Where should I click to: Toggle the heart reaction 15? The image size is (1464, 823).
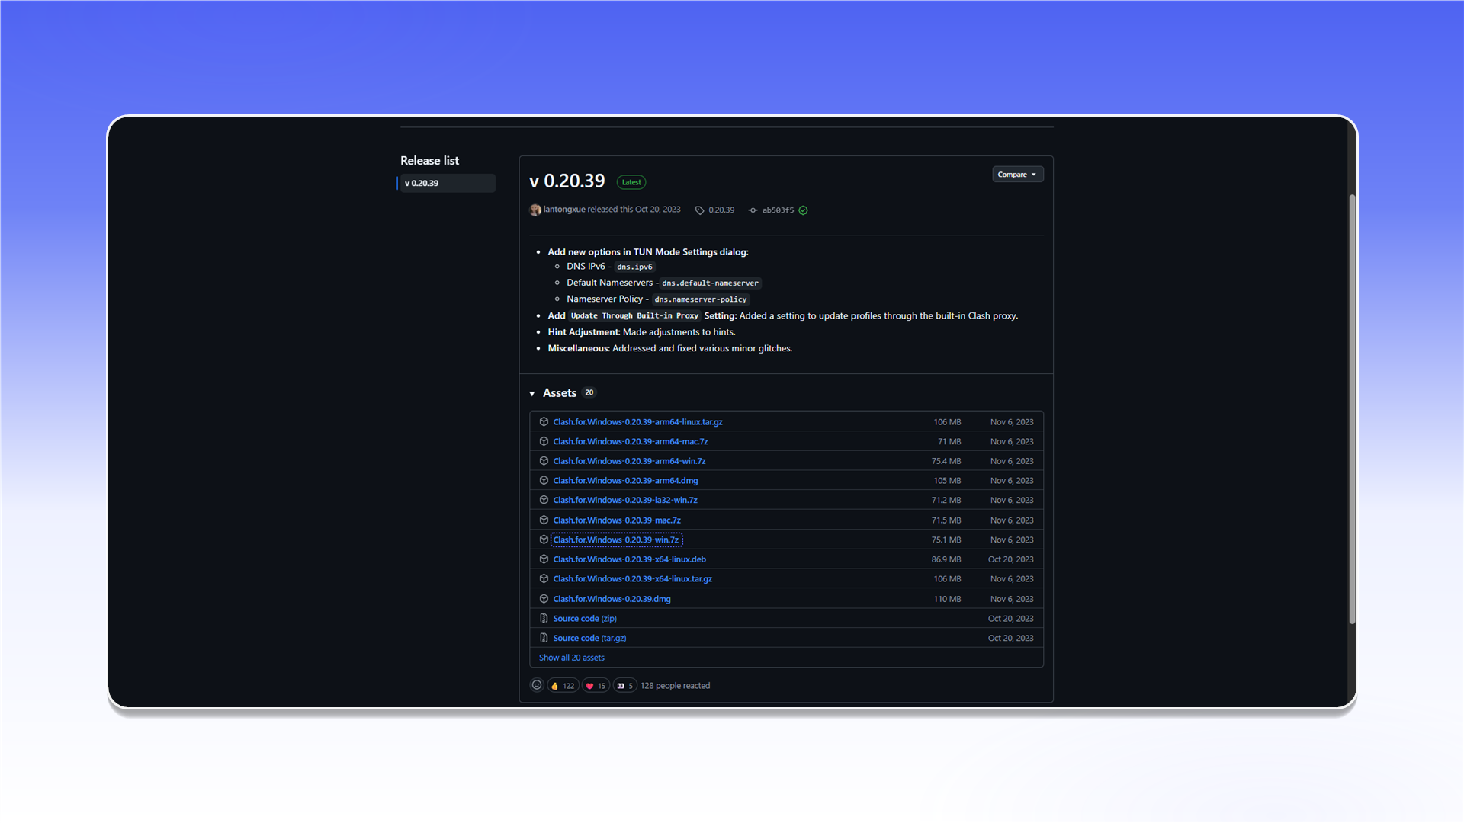[596, 686]
